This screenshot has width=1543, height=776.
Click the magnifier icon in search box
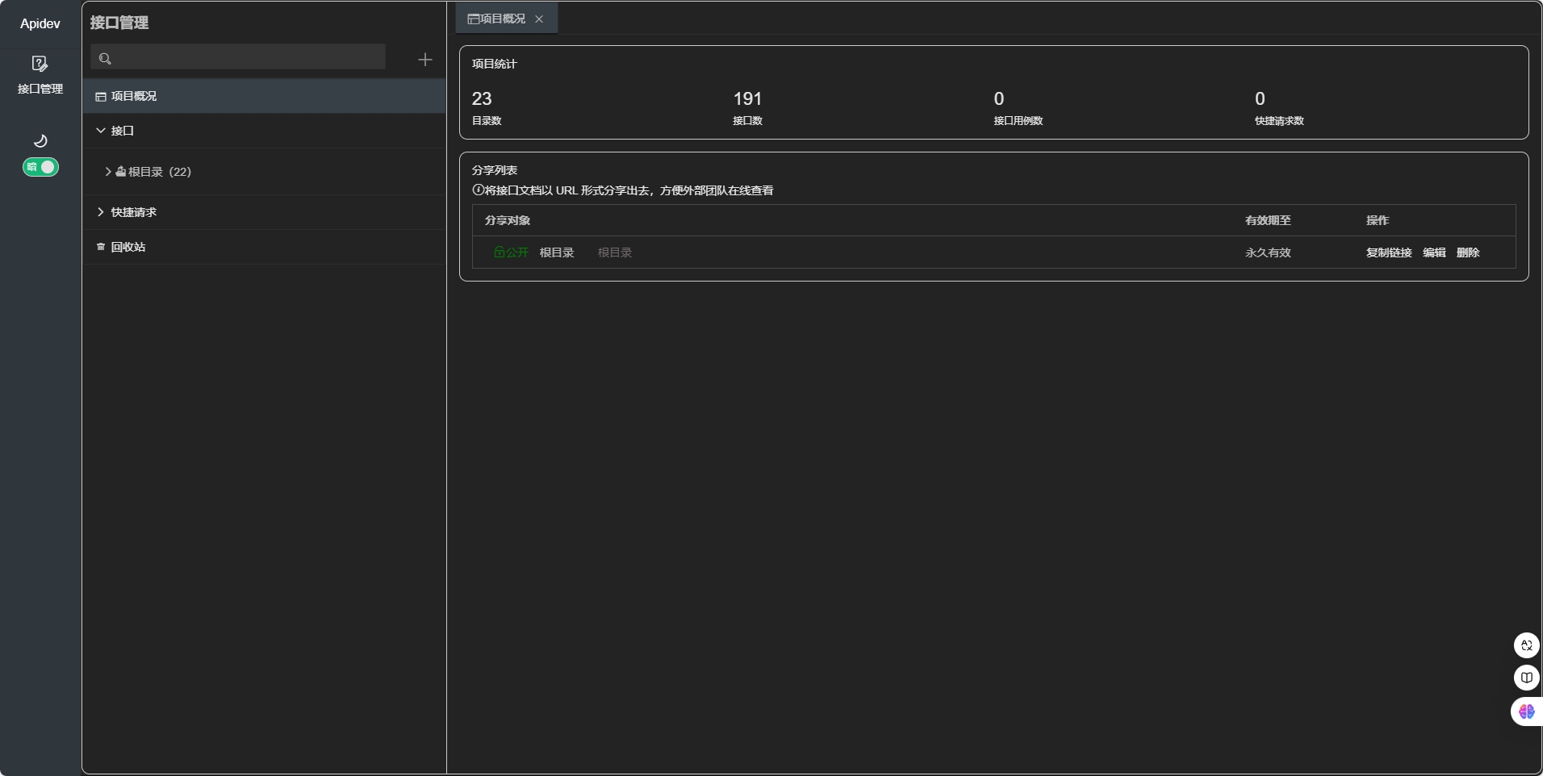[105, 59]
